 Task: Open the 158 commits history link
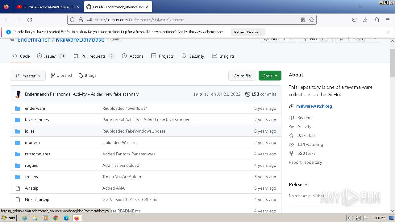point(260,94)
